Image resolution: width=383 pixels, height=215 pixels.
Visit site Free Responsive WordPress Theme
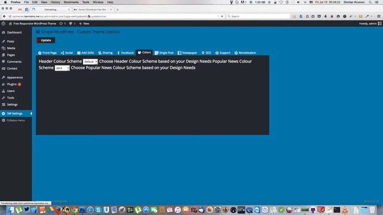click(32, 24)
